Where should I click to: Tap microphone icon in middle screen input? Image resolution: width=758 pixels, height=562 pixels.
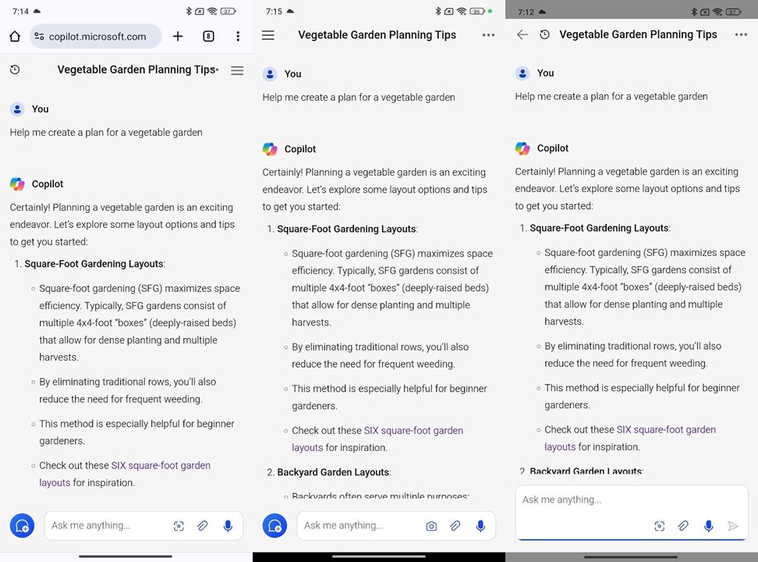pos(480,526)
